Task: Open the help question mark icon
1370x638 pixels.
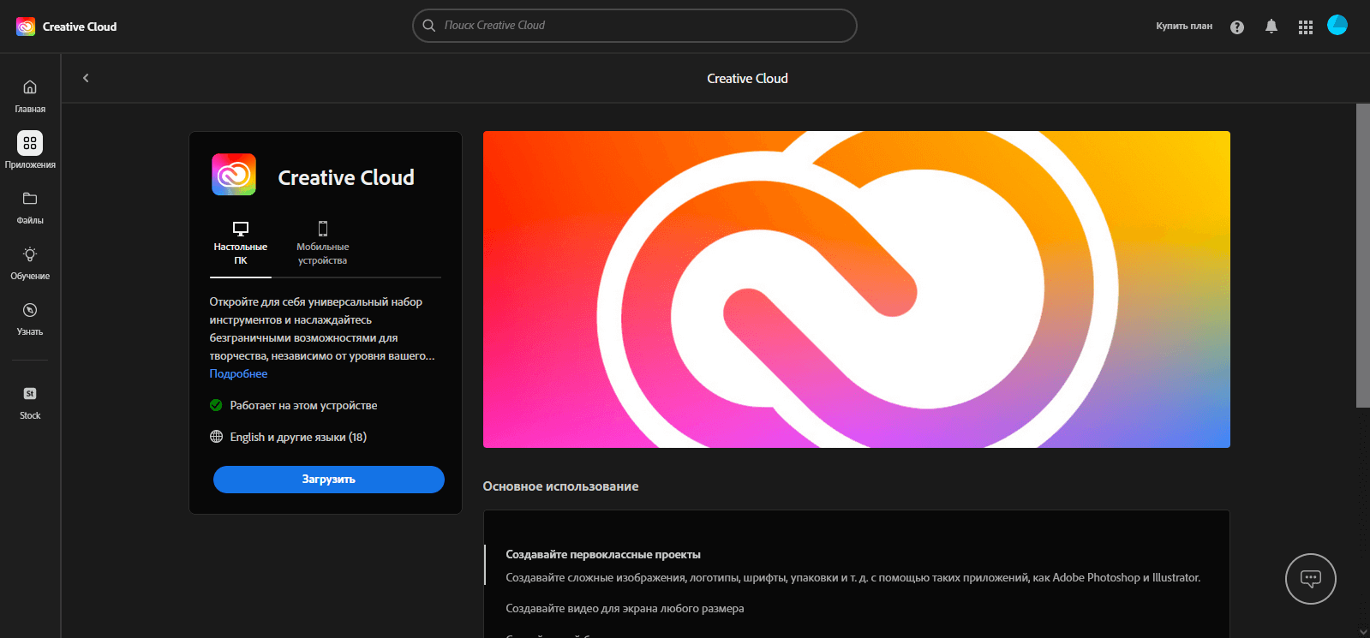Action: (1236, 27)
